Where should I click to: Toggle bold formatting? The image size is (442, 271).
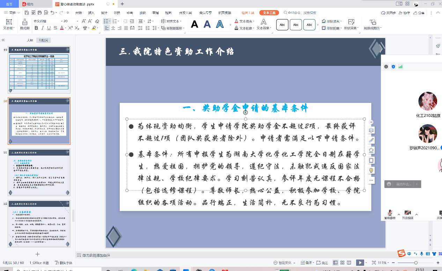36,28
